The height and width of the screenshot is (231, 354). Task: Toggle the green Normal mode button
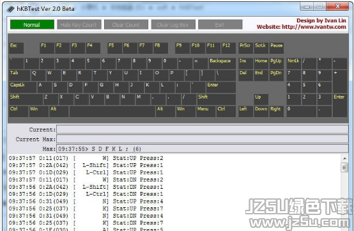click(x=32, y=24)
